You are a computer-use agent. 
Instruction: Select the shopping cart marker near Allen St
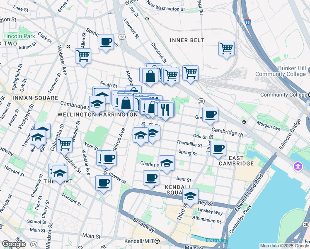click(83, 56)
